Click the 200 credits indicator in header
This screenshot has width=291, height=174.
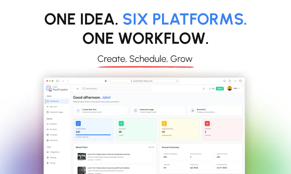click(212, 89)
